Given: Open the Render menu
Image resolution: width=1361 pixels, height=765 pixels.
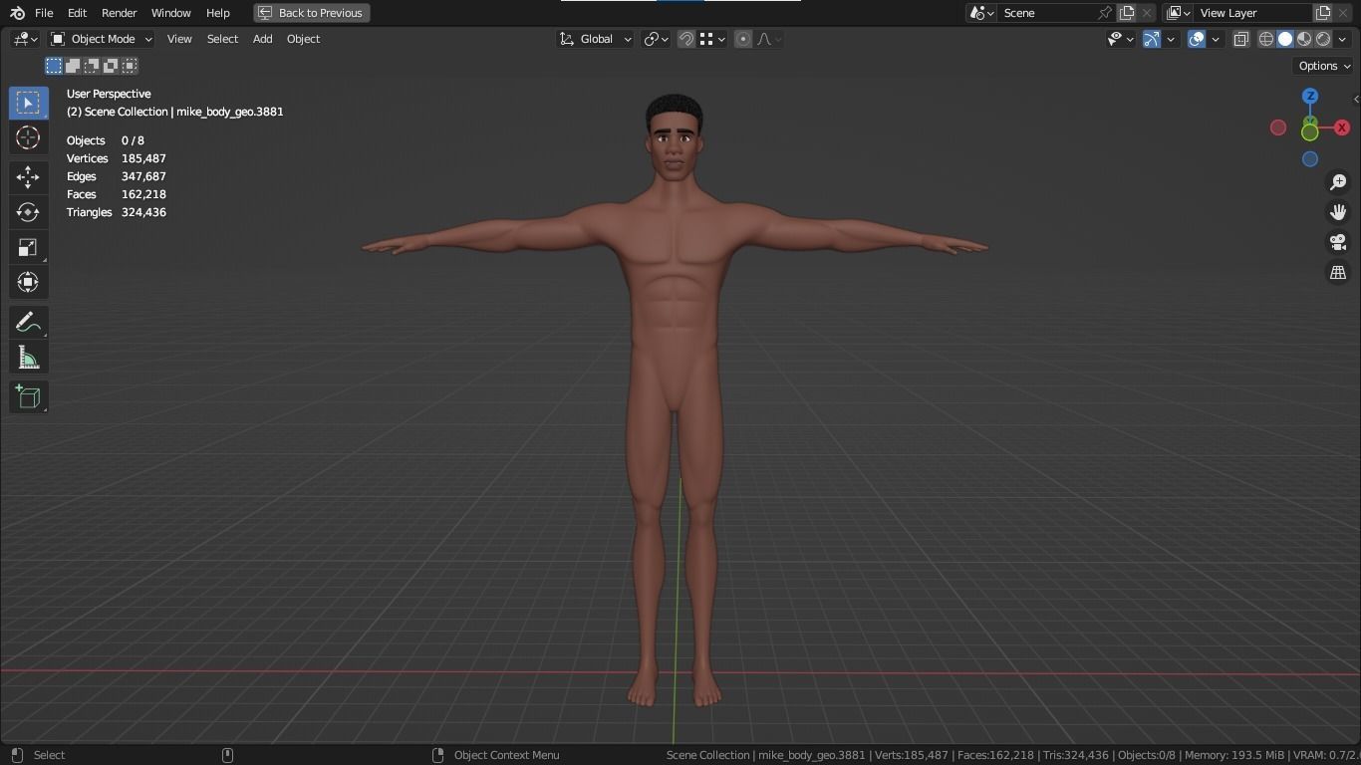Looking at the screenshot, I should 119,13.
